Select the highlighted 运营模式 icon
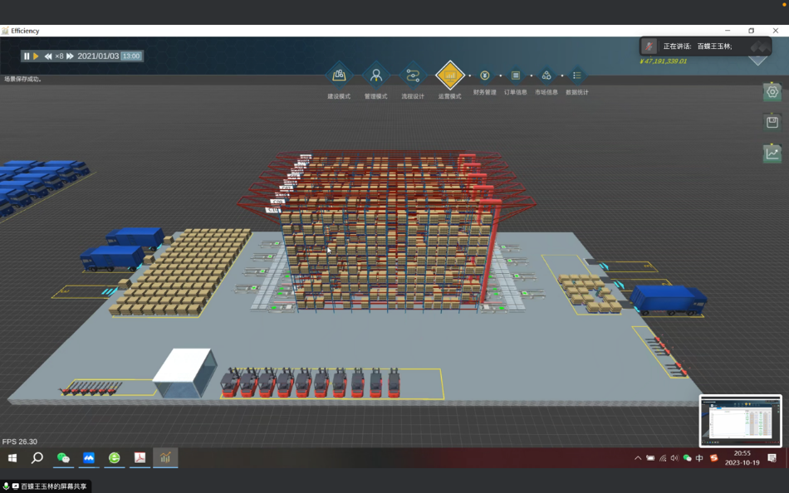 tap(449, 76)
